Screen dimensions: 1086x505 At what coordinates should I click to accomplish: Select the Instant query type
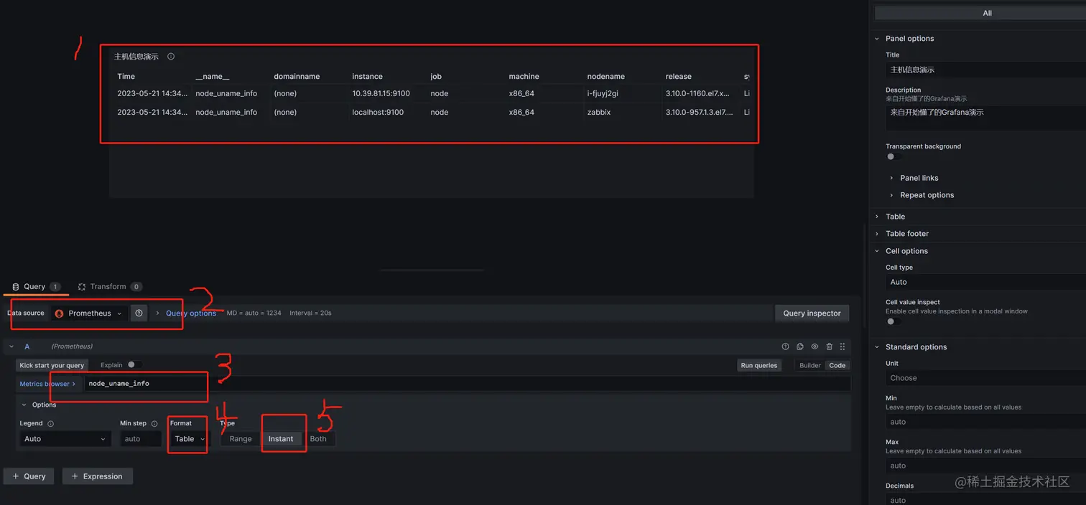pyautogui.click(x=281, y=439)
